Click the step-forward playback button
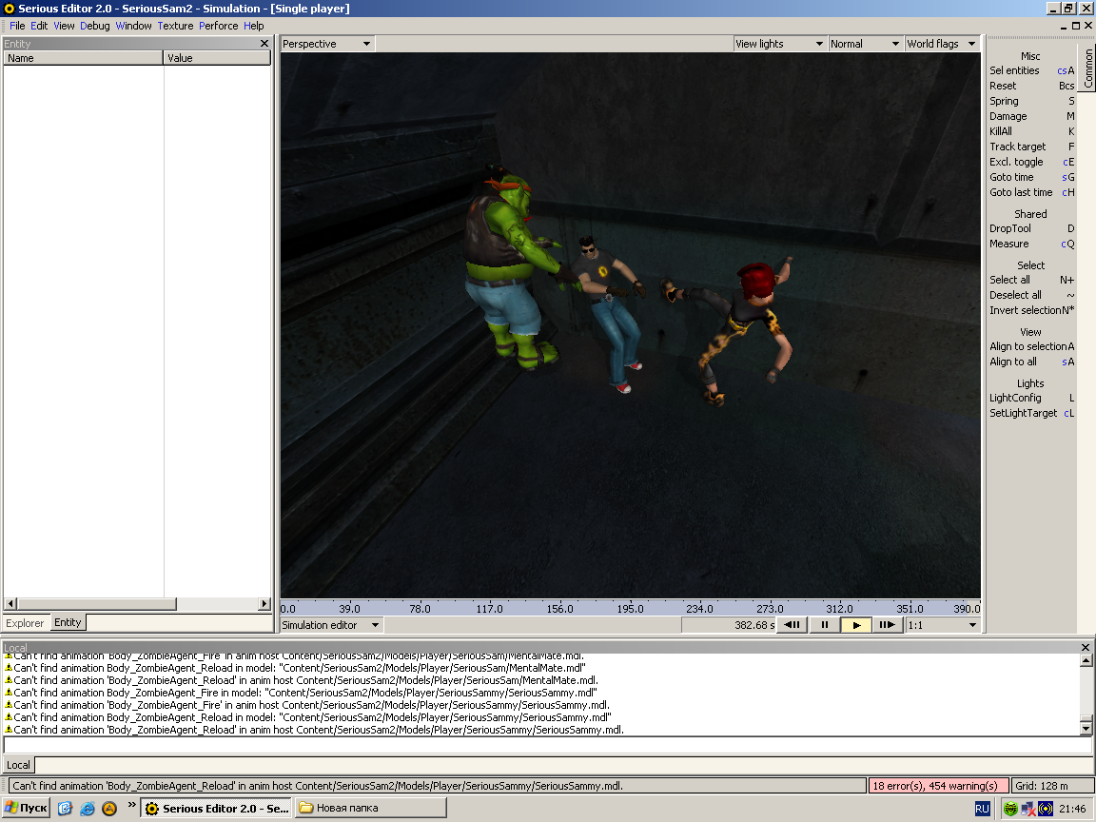The height and width of the screenshot is (822, 1096). 887,625
